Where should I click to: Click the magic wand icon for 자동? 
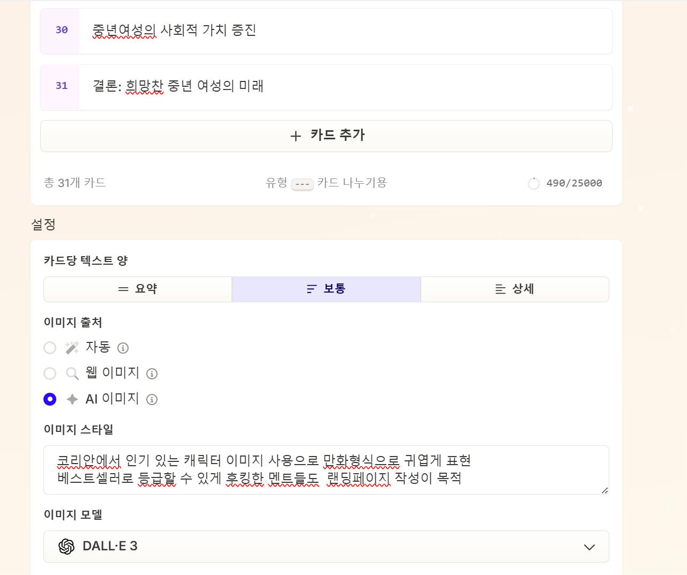point(72,348)
